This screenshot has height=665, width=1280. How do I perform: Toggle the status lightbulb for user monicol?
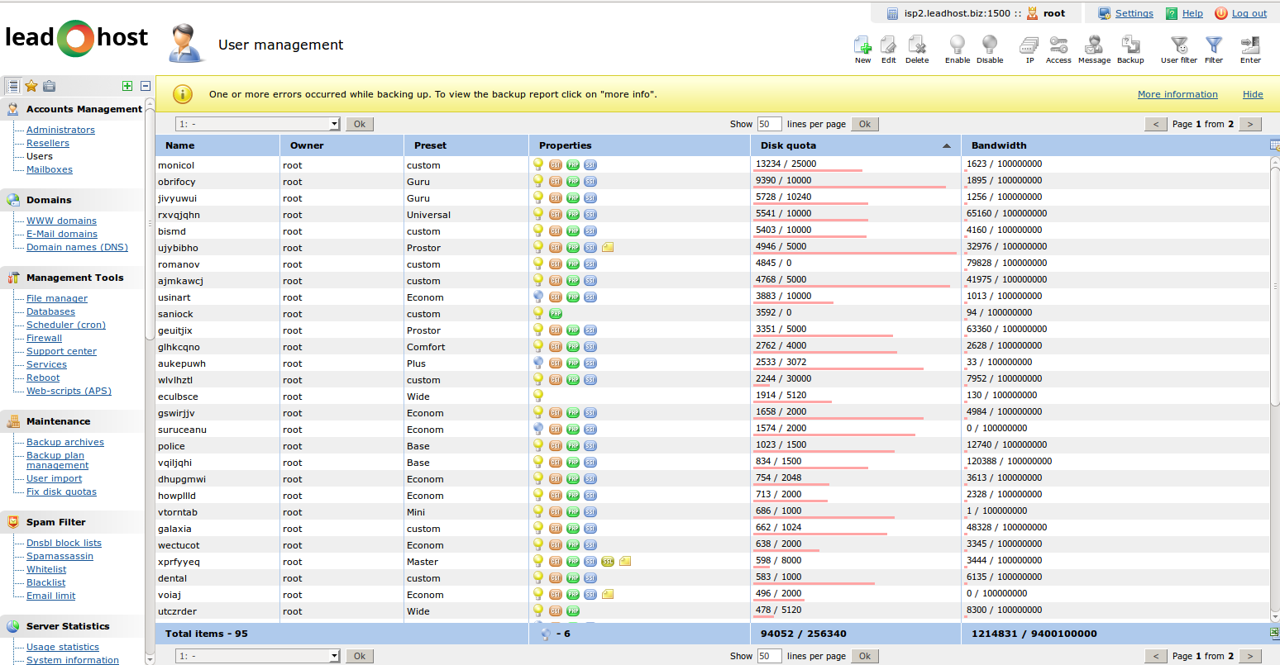538,164
